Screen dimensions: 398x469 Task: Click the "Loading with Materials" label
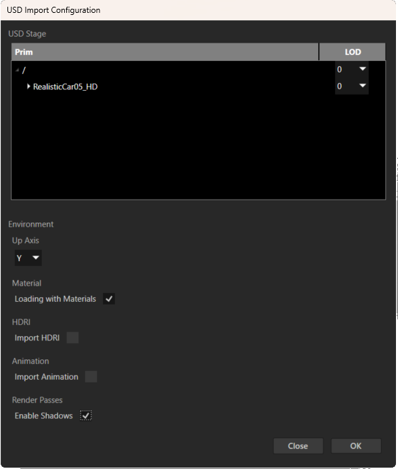[x=56, y=299]
